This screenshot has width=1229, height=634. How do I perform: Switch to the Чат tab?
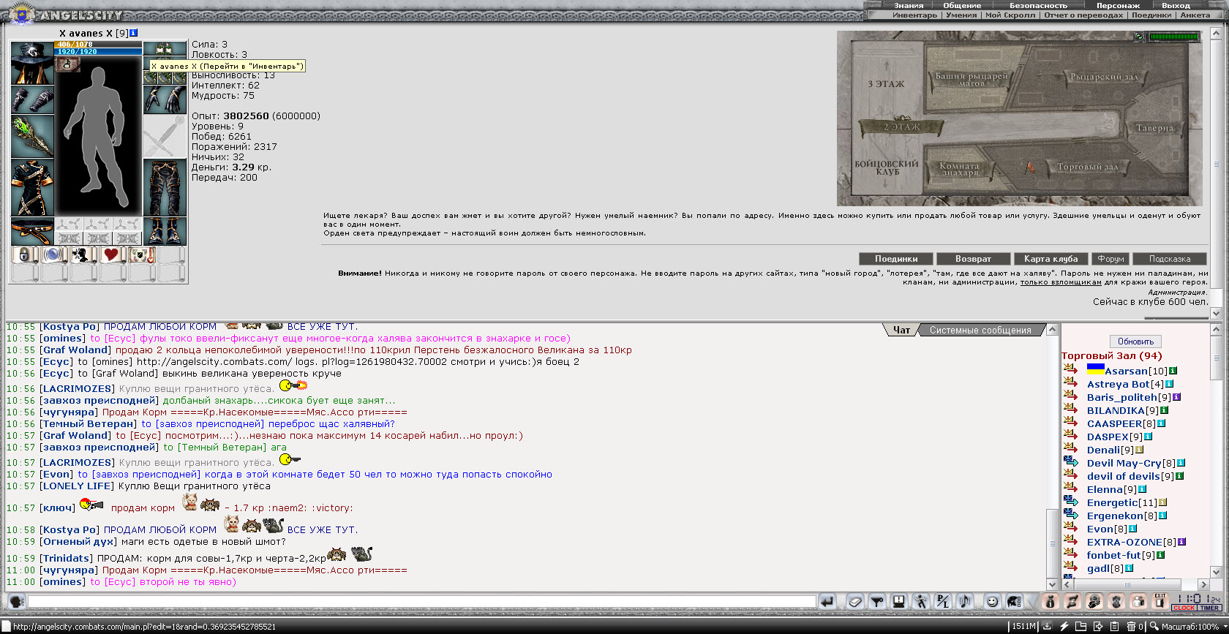[901, 330]
